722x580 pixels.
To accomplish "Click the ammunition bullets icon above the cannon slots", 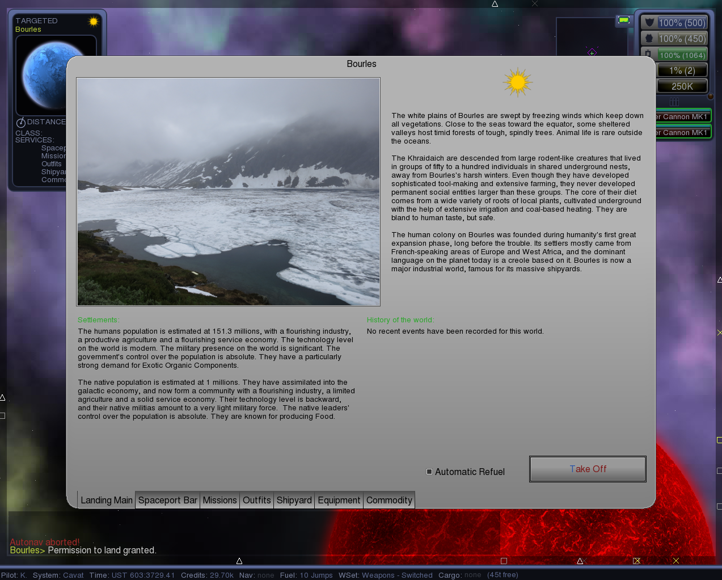I will click(x=674, y=102).
